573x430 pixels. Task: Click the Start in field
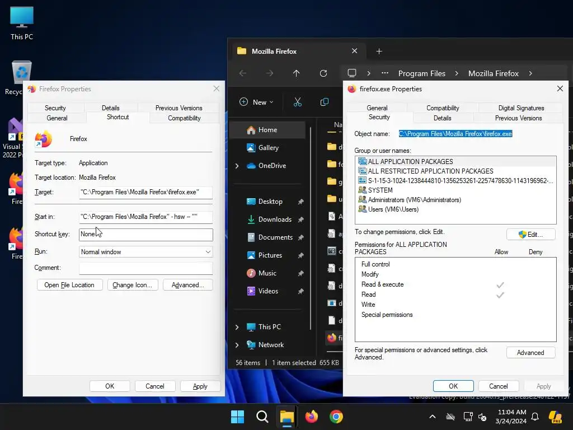146,217
